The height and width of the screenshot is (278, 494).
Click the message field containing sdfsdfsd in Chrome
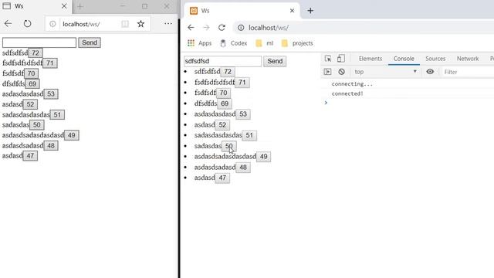click(x=222, y=61)
